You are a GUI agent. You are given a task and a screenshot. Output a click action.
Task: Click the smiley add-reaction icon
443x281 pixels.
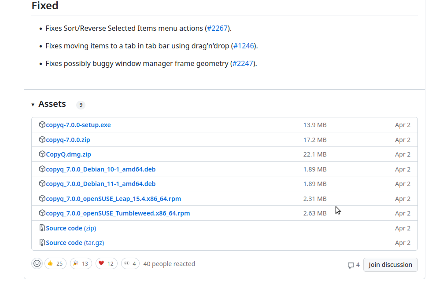tap(37, 263)
